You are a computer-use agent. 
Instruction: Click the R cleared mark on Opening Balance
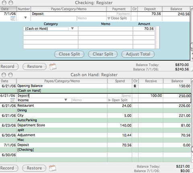coord(135,86)
